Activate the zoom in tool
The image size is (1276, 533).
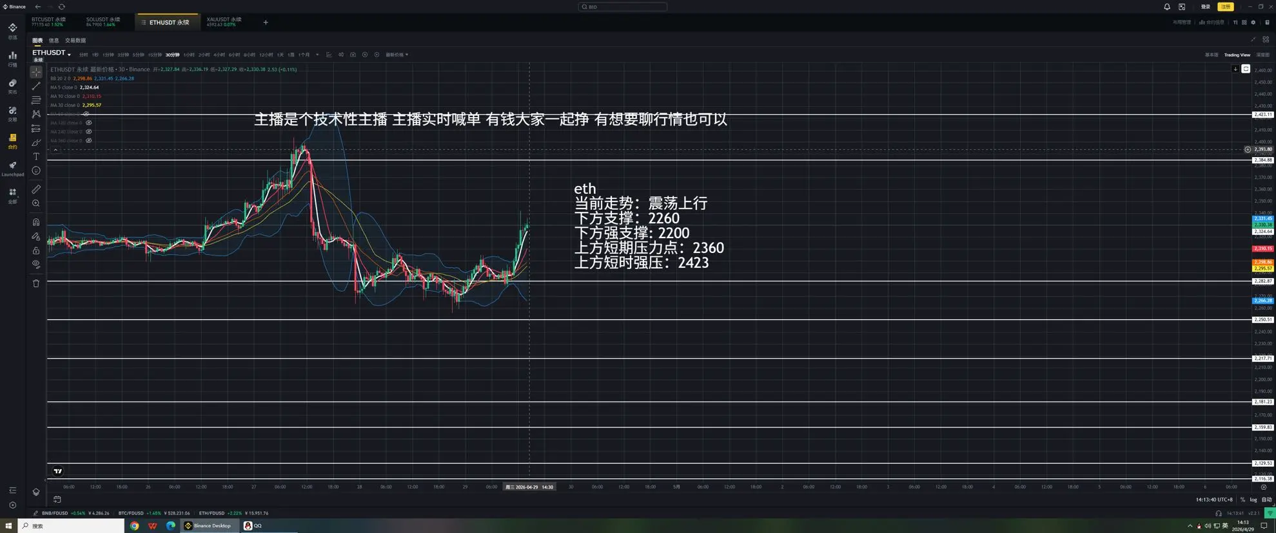(36, 203)
